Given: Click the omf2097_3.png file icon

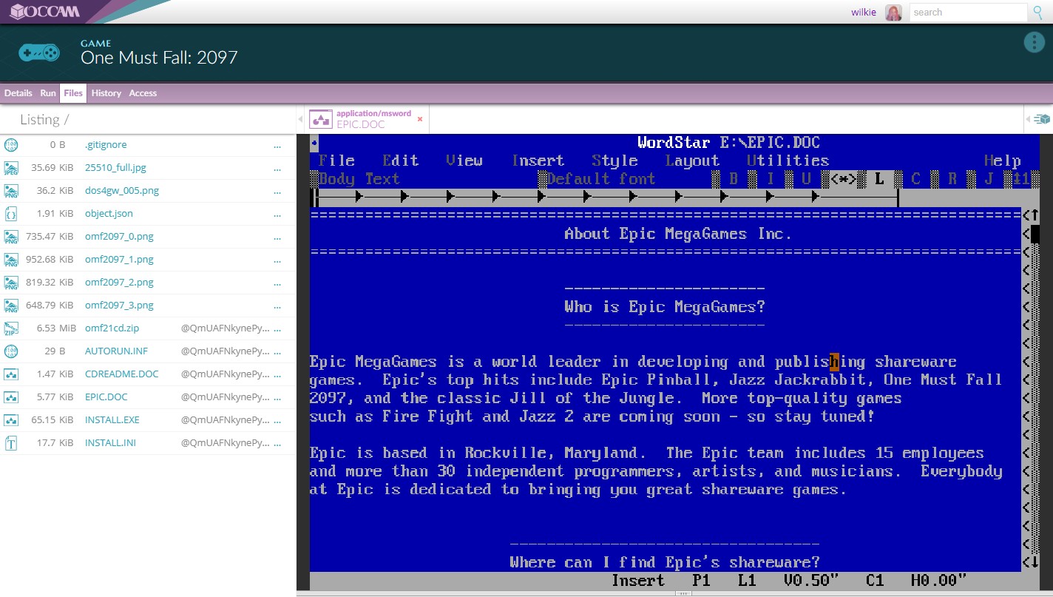Looking at the screenshot, I should point(11,306).
